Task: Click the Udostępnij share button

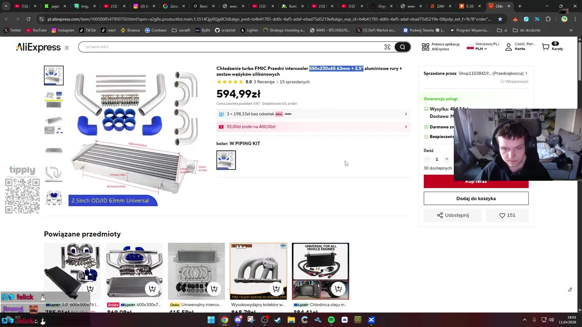Action: tap(453, 215)
